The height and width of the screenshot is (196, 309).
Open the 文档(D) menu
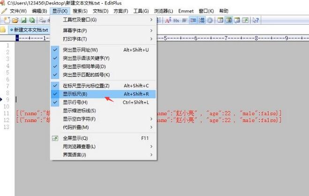point(100,11)
